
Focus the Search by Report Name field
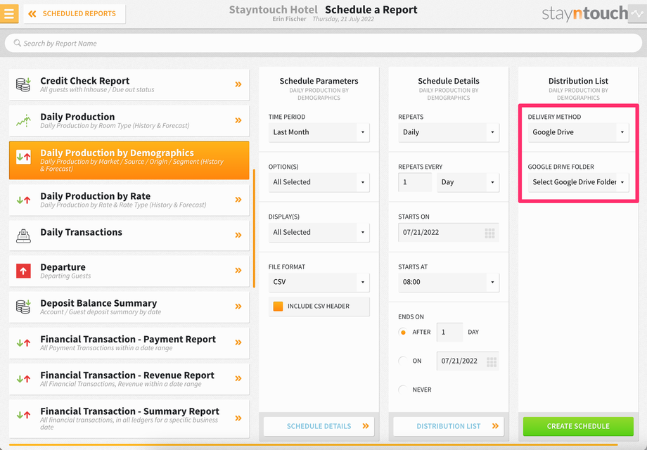(323, 43)
